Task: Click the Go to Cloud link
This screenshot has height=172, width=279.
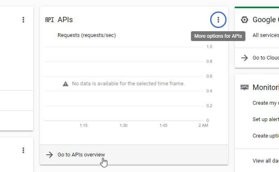Action: pos(265,57)
